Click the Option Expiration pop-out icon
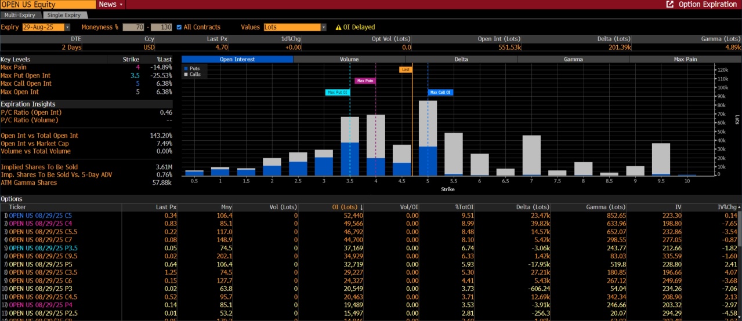 pos(670,5)
